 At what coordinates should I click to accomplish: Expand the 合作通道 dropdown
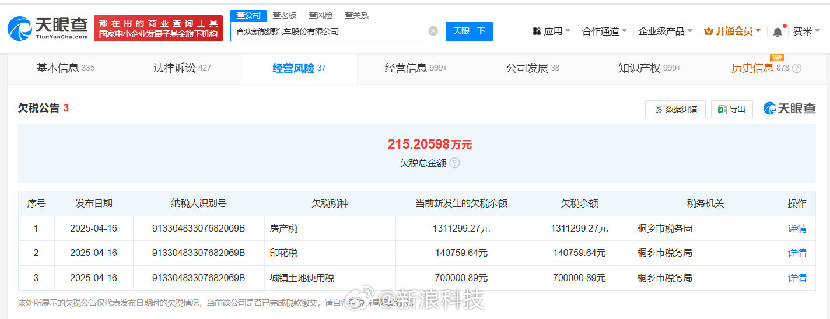coord(604,31)
